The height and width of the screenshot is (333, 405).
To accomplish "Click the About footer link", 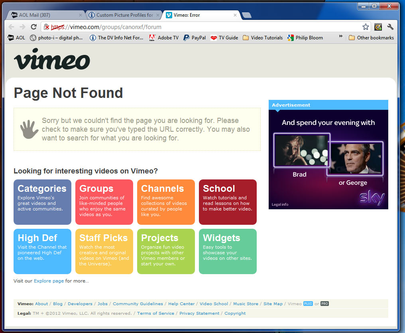I will click(x=41, y=304).
